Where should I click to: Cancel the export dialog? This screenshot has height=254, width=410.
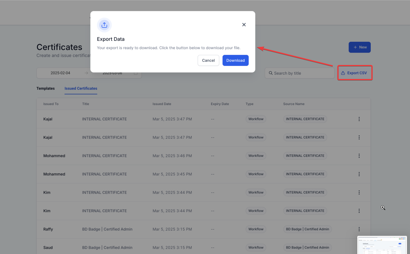(208, 60)
